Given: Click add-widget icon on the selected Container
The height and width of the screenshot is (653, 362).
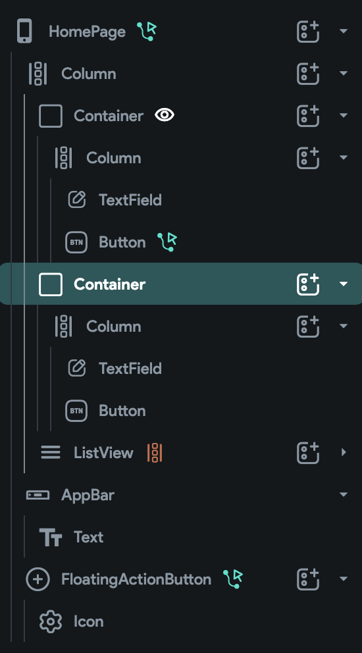Looking at the screenshot, I should click(x=308, y=284).
